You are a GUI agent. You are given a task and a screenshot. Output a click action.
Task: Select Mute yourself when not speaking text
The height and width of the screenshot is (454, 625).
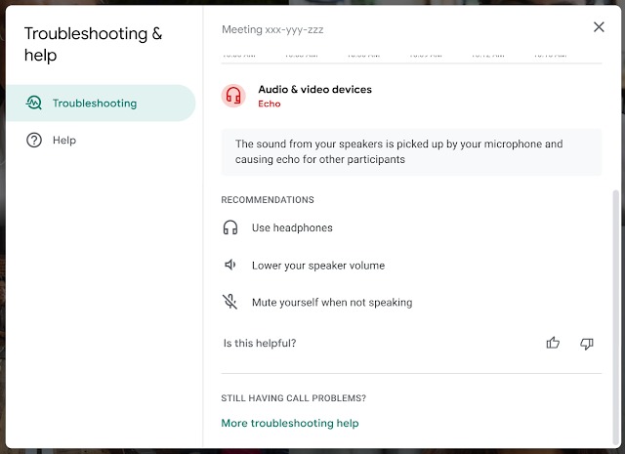pyautogui.click(x=332, y=303)
